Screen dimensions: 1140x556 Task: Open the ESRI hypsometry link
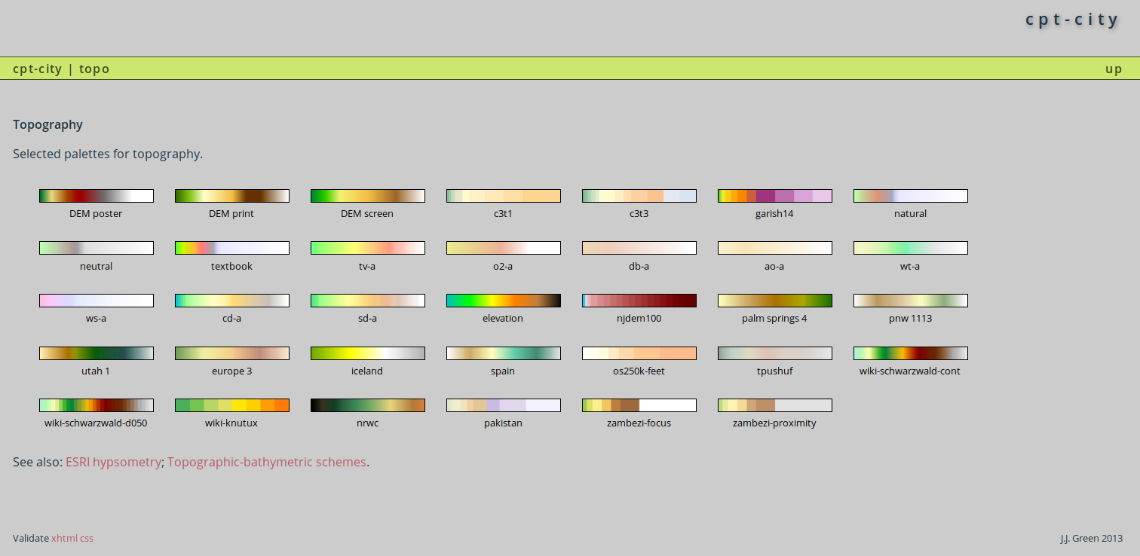point(113,462)
